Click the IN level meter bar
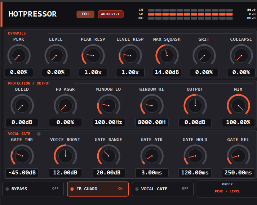Viewport: 257px width, 205px height. (190, 10)
